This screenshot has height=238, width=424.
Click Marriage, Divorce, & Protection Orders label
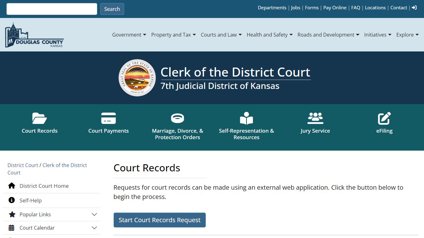click(178, 134)
